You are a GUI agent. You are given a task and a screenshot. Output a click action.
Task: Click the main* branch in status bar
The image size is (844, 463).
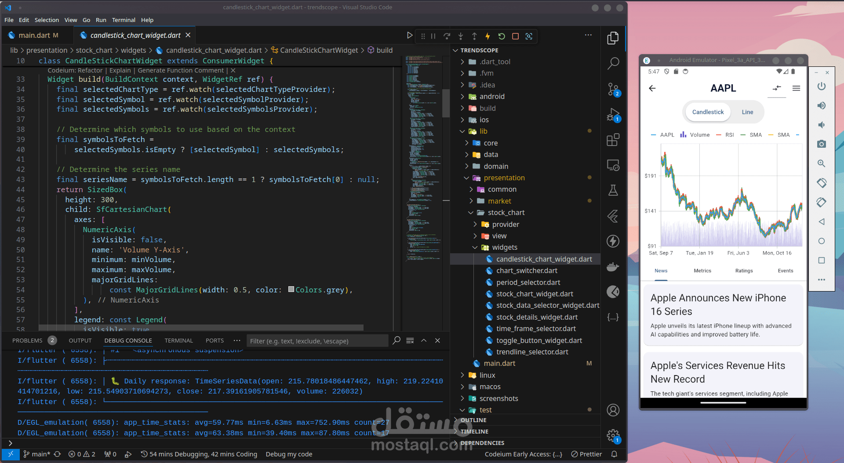(37, 454)
